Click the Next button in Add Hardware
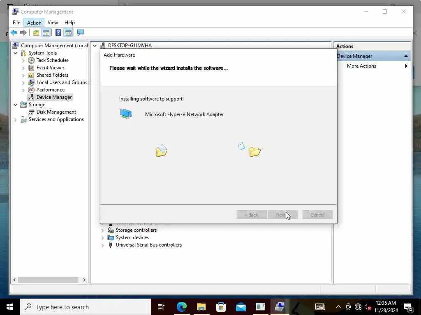 click(282, 215)
